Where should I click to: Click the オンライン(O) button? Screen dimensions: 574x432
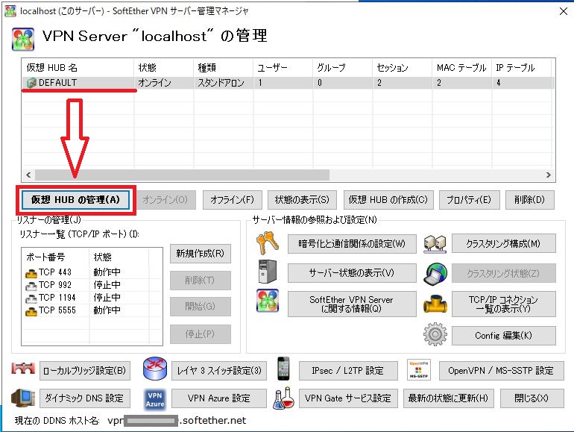pos(165,200)
